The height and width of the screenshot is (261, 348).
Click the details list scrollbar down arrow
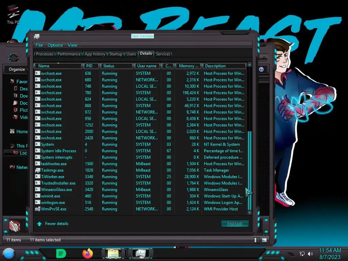[249, 212]
